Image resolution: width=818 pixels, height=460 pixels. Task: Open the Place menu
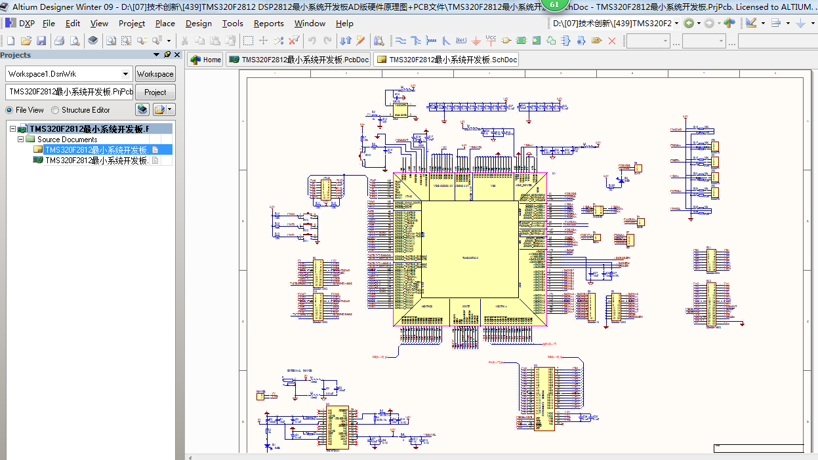coord(165,23)
